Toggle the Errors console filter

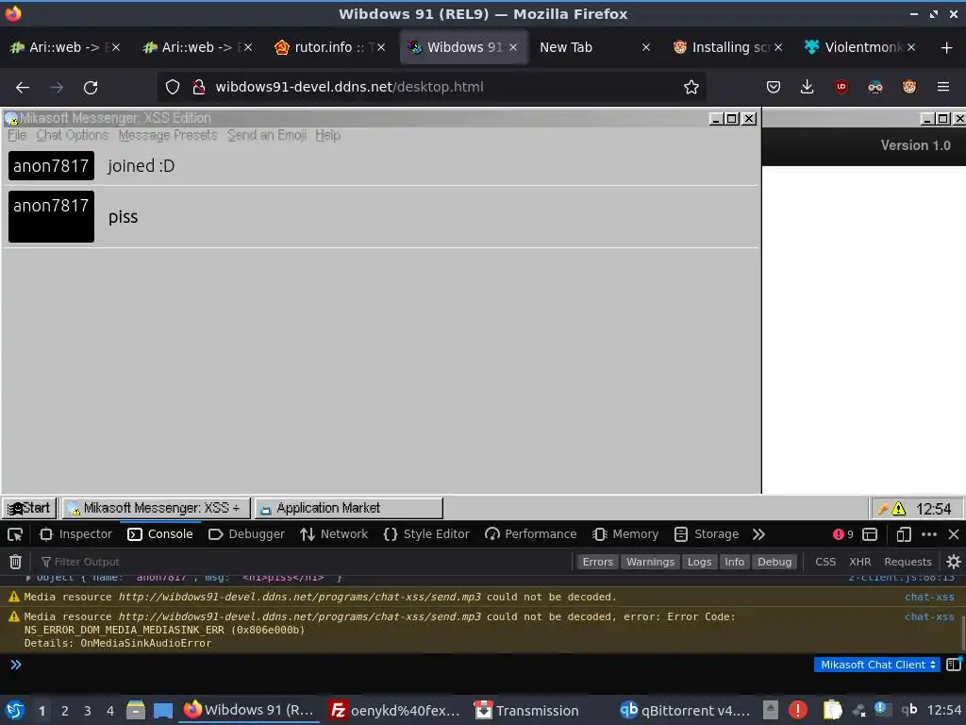coord(597,562)
